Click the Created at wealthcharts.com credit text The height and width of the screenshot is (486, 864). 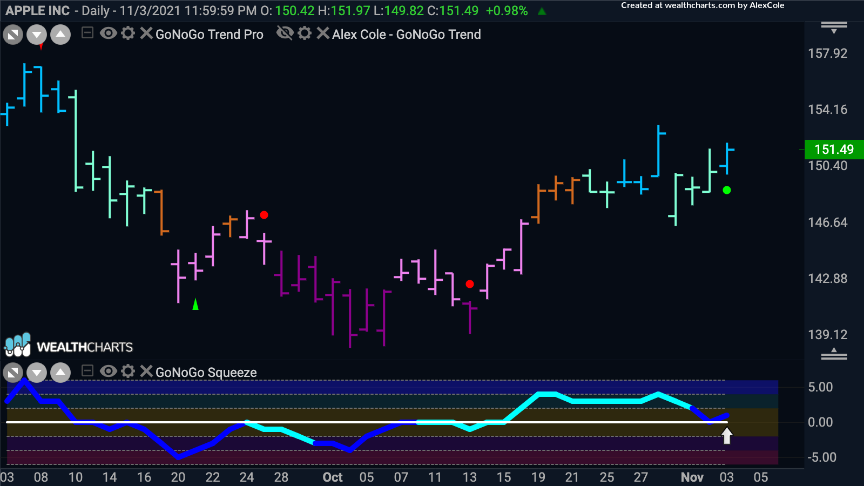point(703,5)
